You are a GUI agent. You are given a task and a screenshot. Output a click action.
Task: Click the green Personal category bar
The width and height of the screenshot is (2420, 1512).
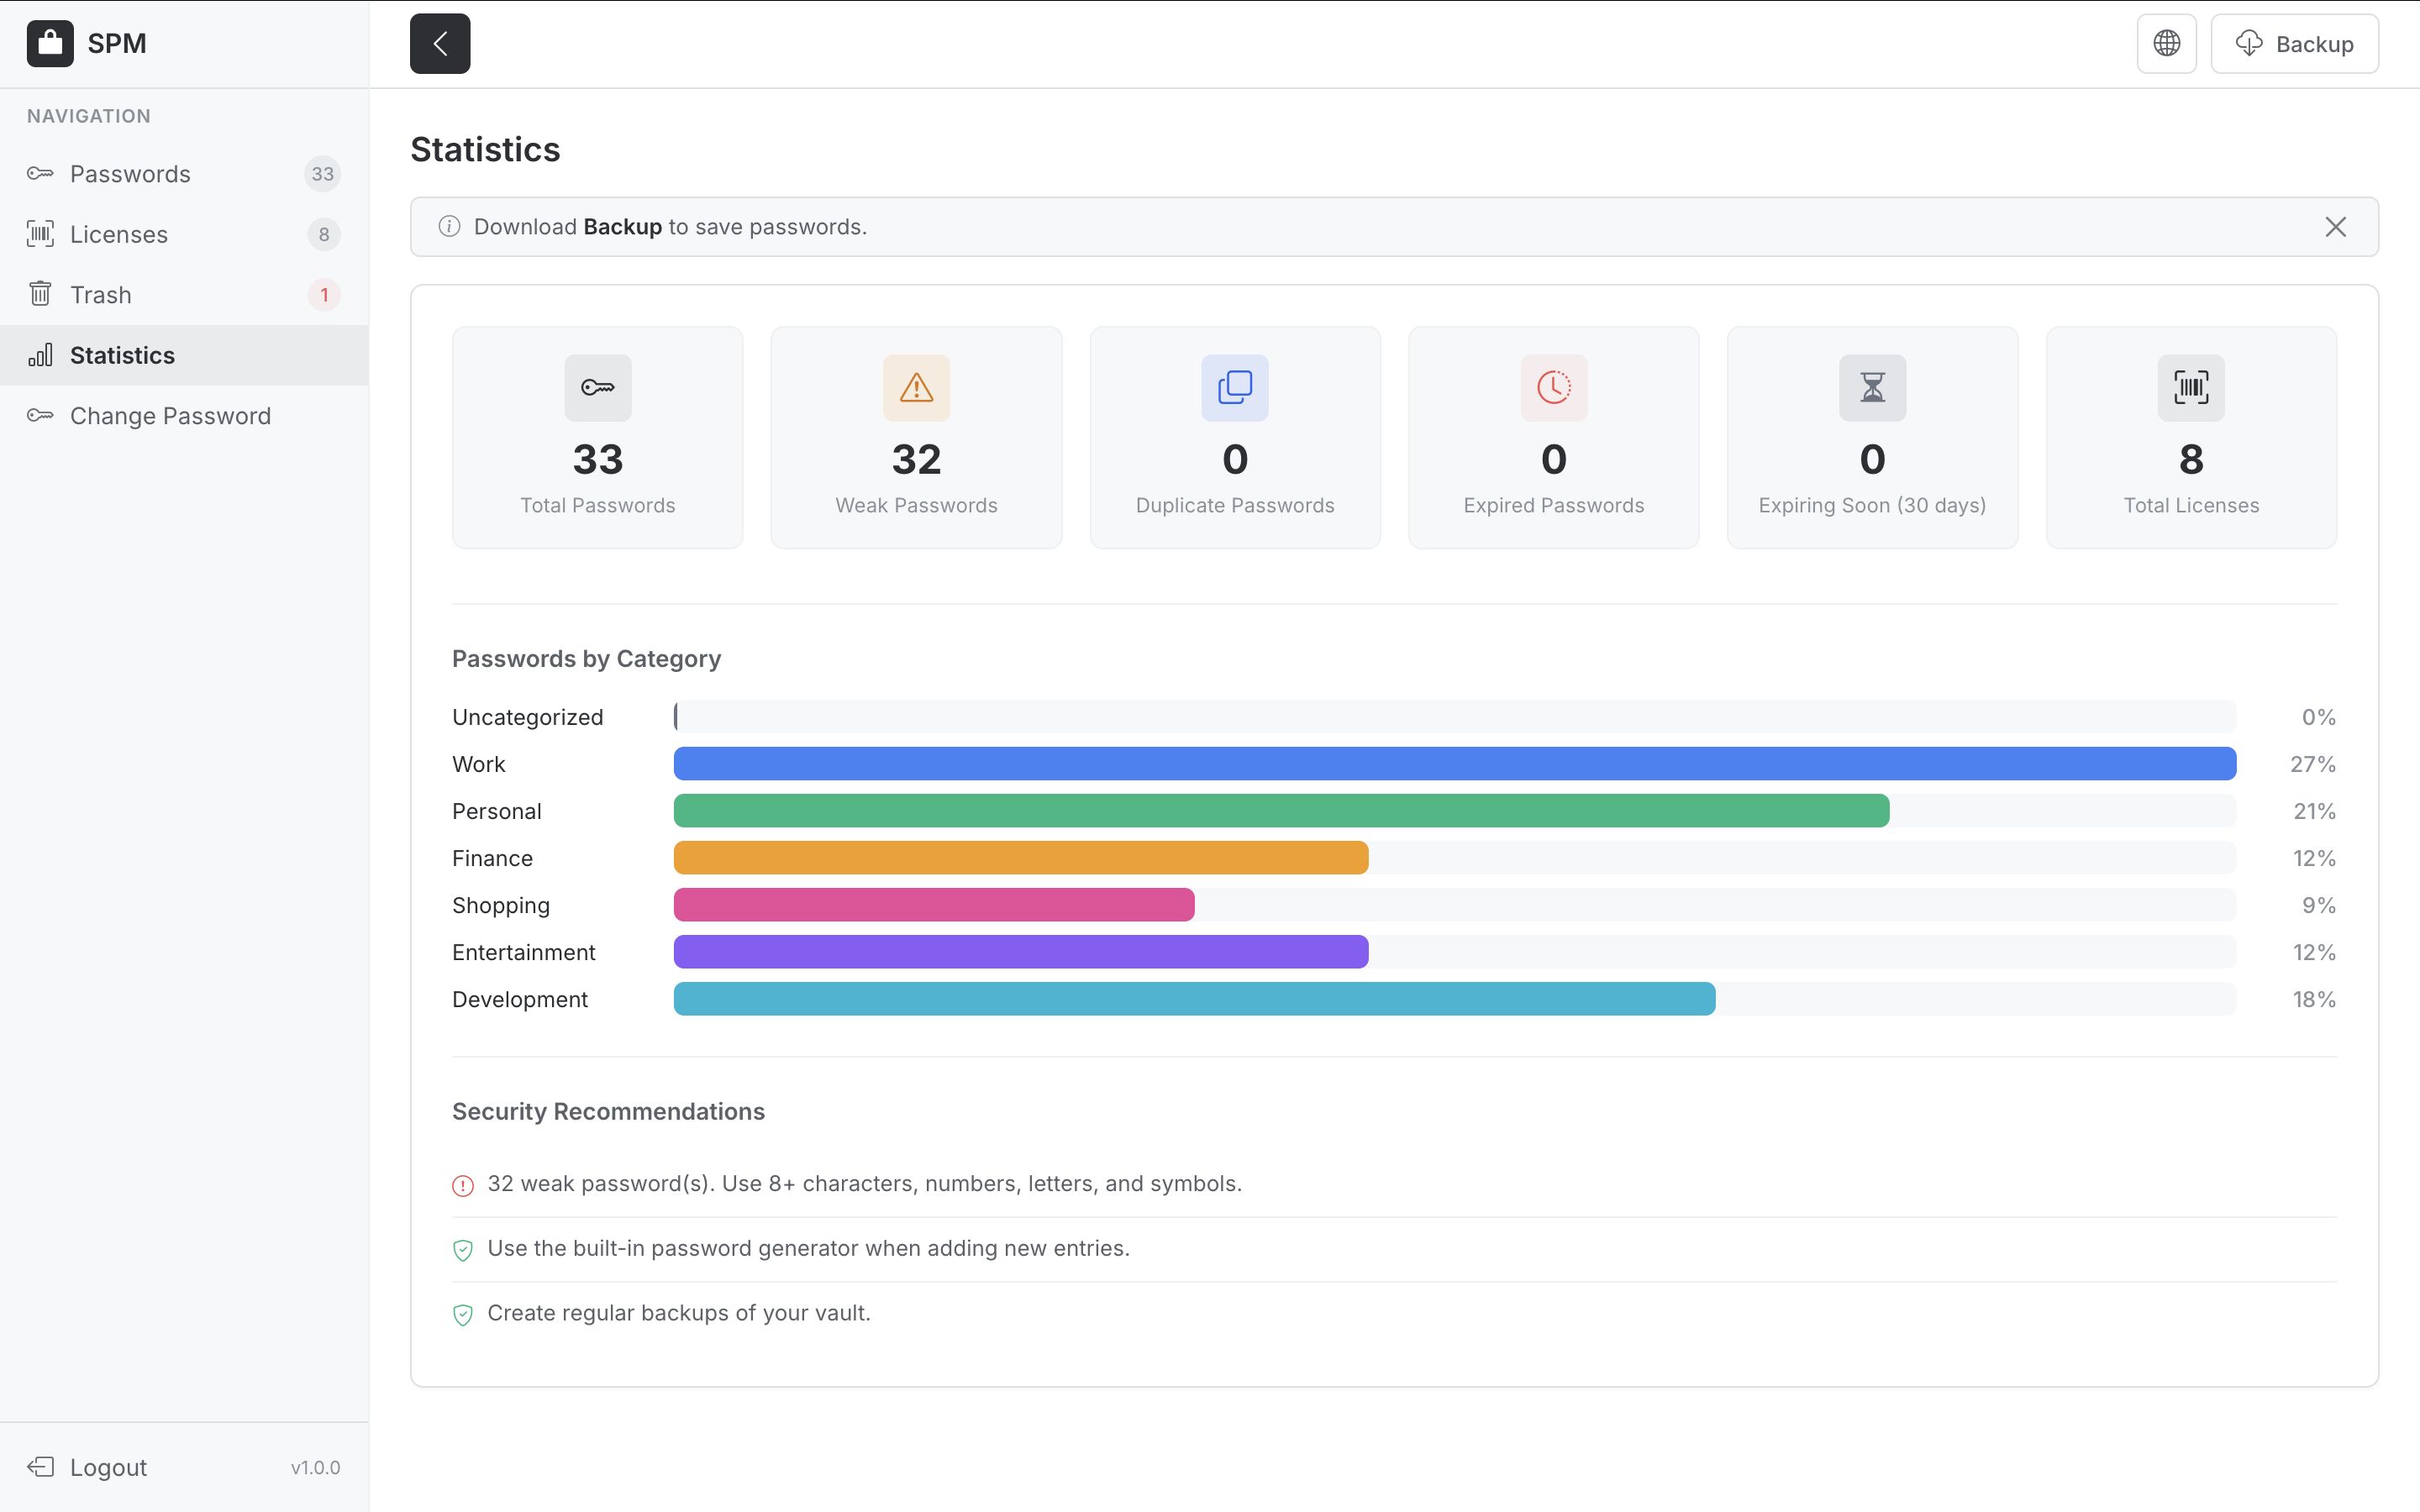[1280, 811]
